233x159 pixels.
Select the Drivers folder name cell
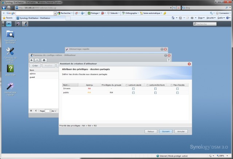(70, 89)
